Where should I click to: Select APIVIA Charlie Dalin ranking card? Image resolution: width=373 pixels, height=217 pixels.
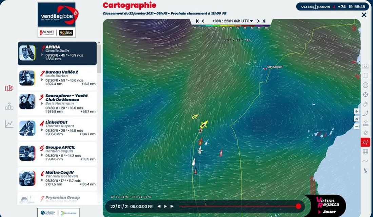57,53
